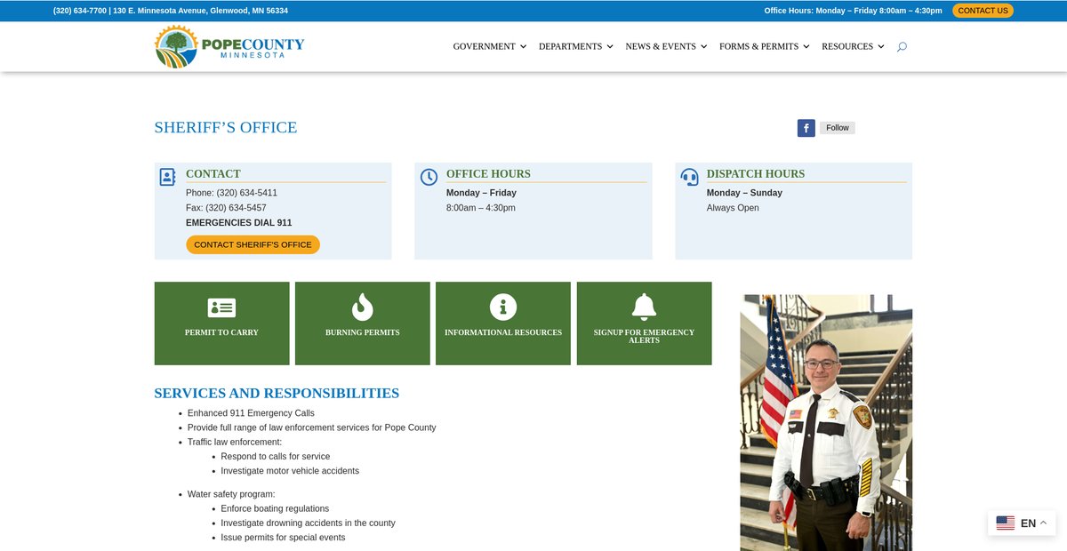Open the Permit to Carry tile label
The height and width of the screenshot is (551, 1067).
[221, 332]
